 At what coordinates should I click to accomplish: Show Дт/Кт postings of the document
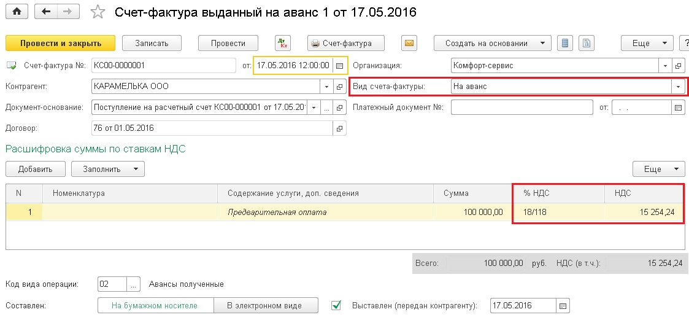282,43
